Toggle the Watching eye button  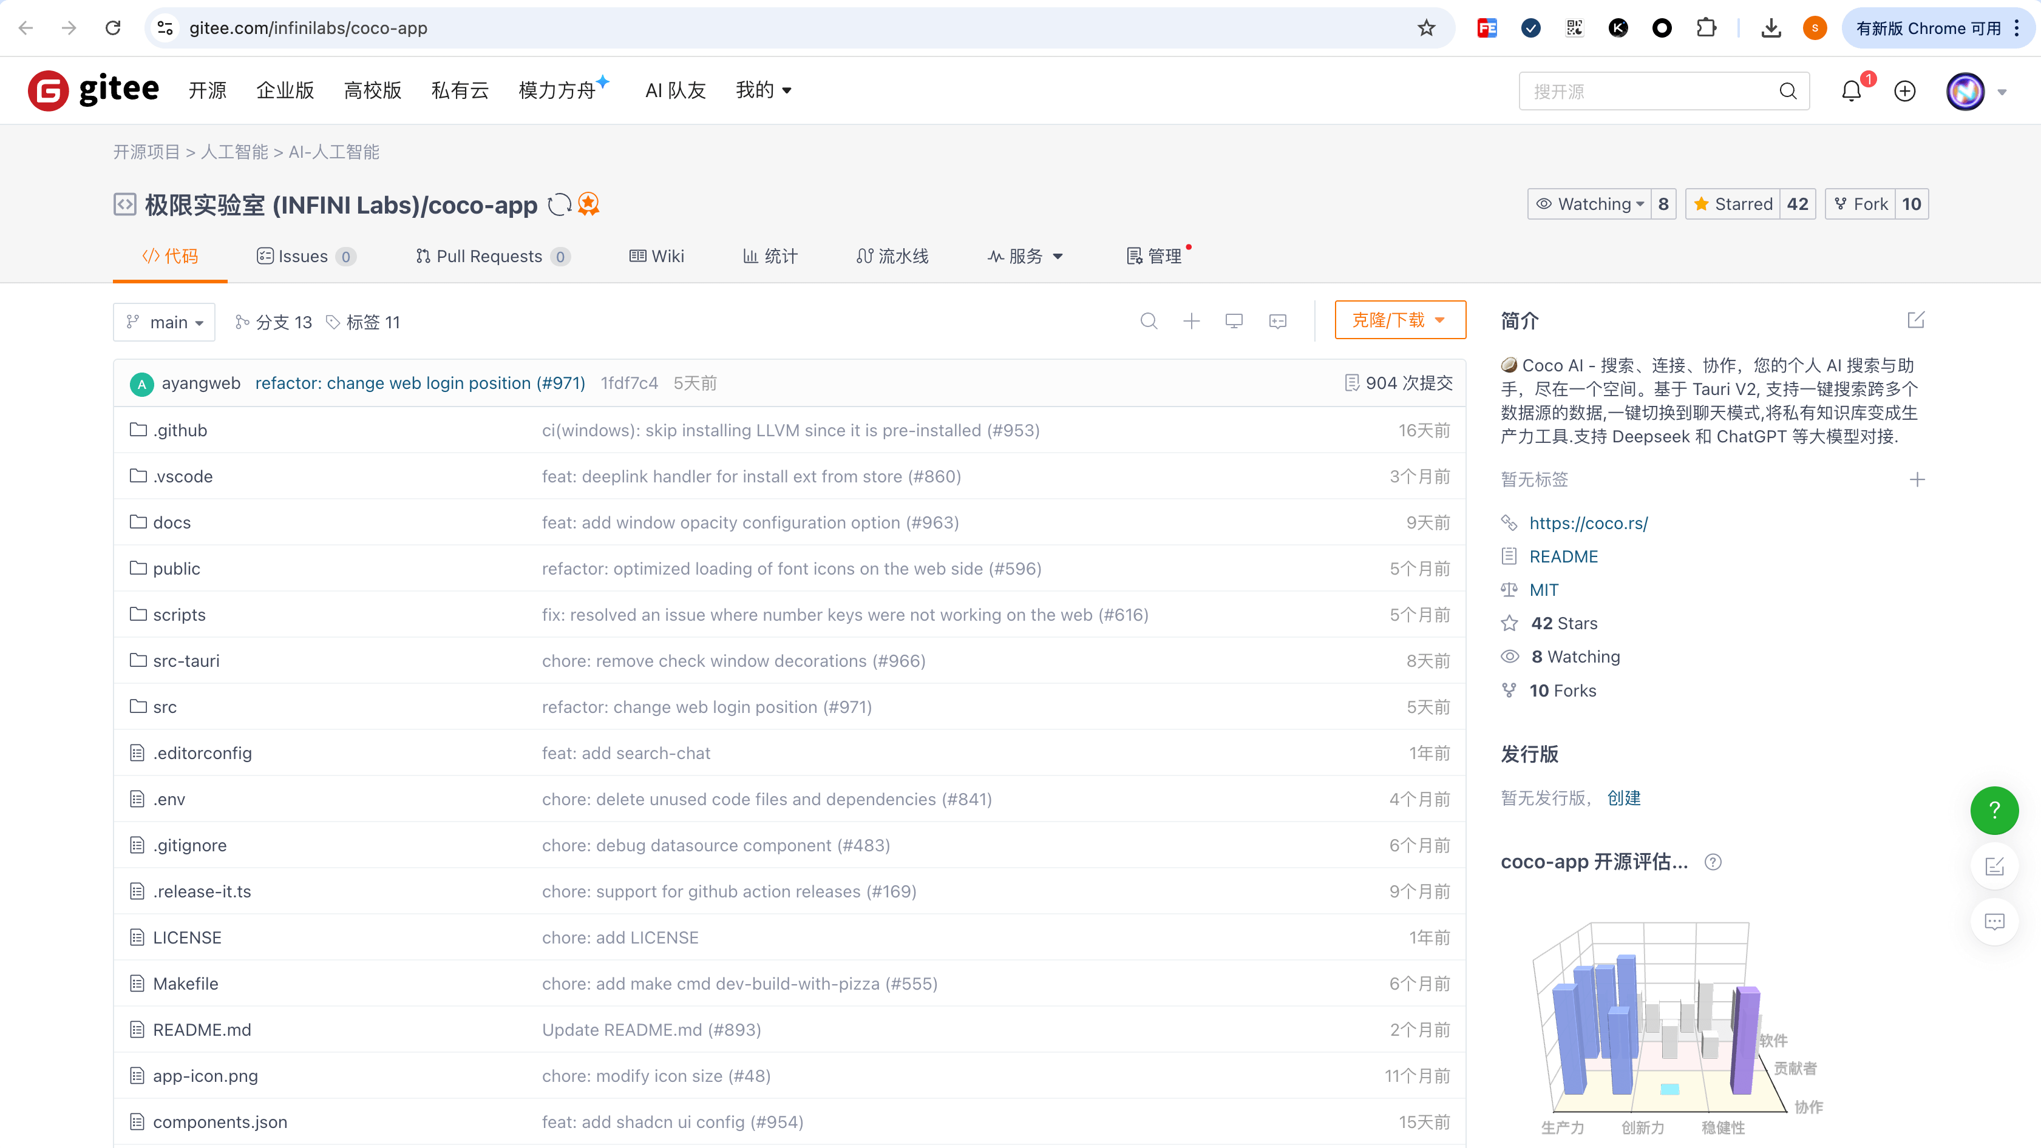tap(1589, 204)
